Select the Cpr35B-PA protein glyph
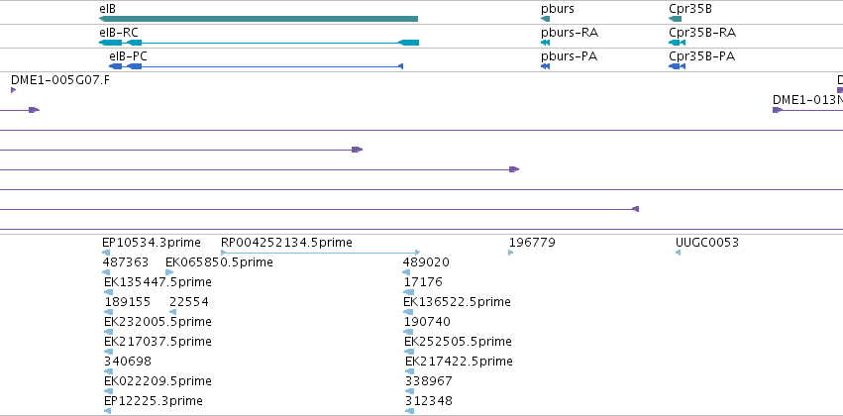Screen dimensions: 843x416 [677, 66]
